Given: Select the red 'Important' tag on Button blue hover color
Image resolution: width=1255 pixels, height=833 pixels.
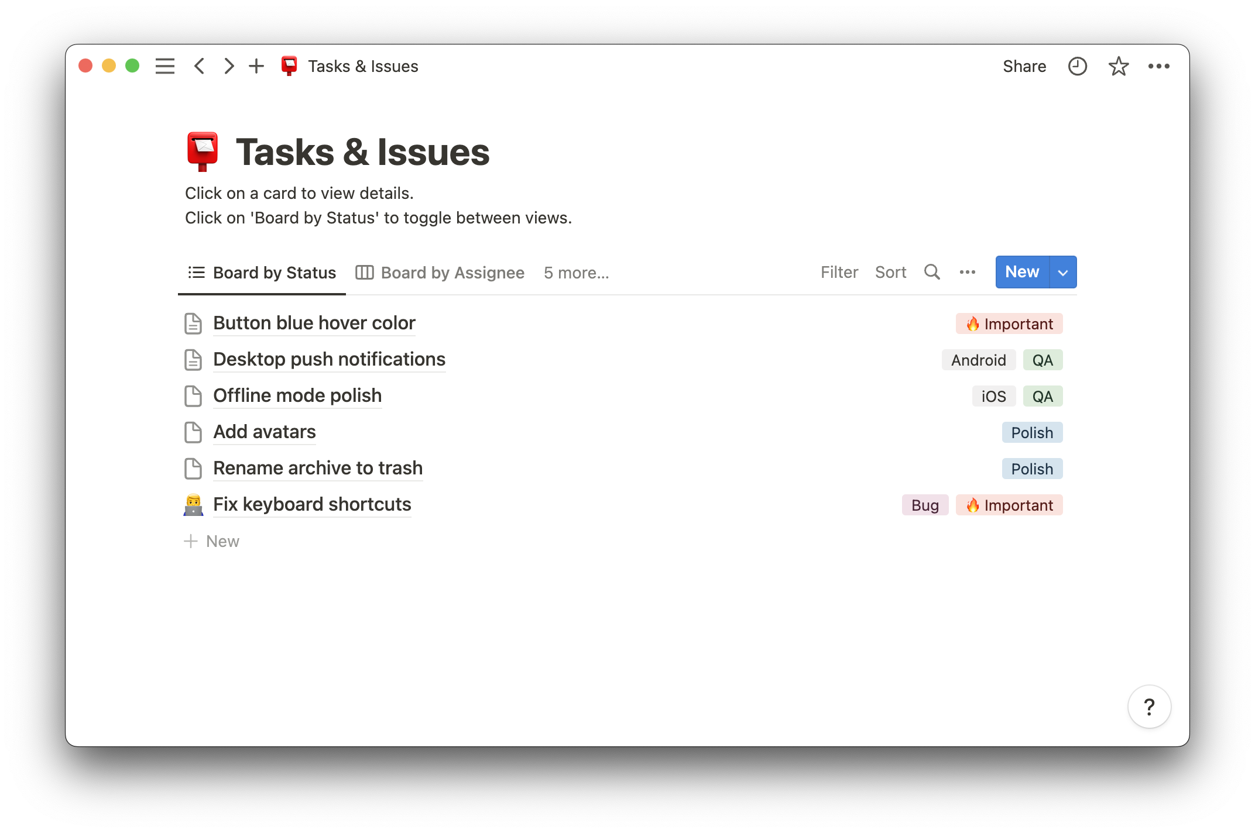Looking at the screenshot, I should (1009, 323).
